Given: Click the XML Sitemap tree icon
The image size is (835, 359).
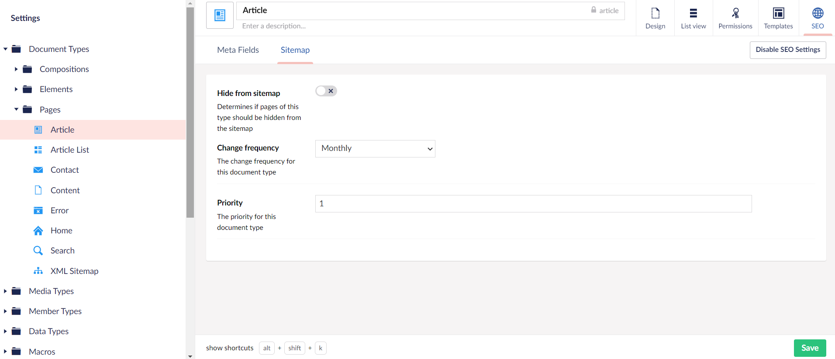Looking at the screenshot, I should pos(38,271).
